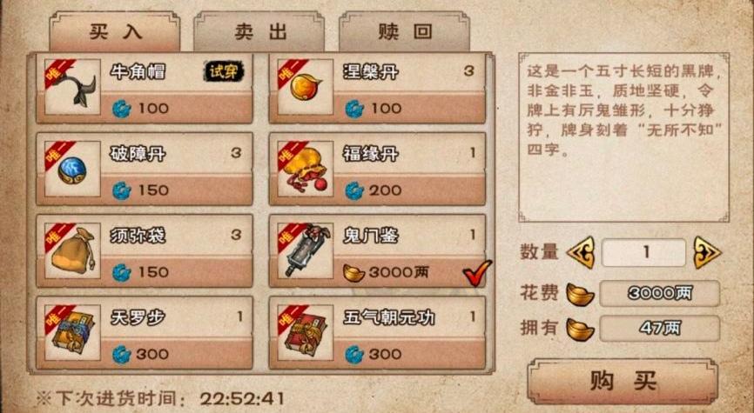Choose the 五气朝元功 red manual icon

pos(306,333)
